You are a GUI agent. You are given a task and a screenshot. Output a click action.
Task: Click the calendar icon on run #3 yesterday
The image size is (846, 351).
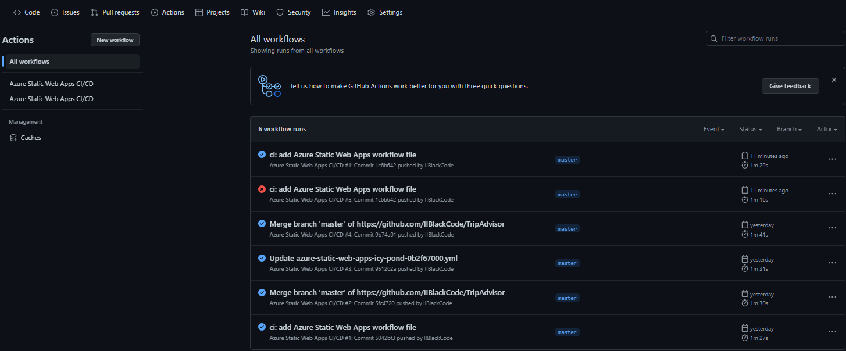point(745,259)
